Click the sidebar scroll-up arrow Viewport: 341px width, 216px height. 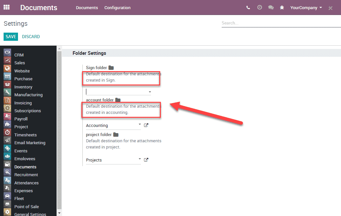(59, 49)
